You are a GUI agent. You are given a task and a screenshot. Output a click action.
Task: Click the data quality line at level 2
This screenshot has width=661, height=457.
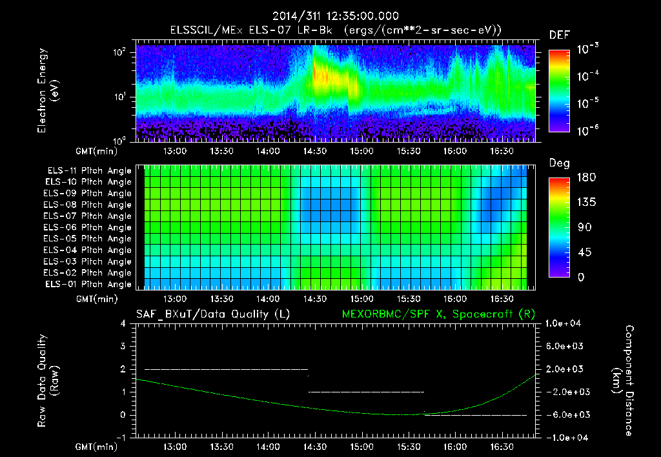click(227, 369)
